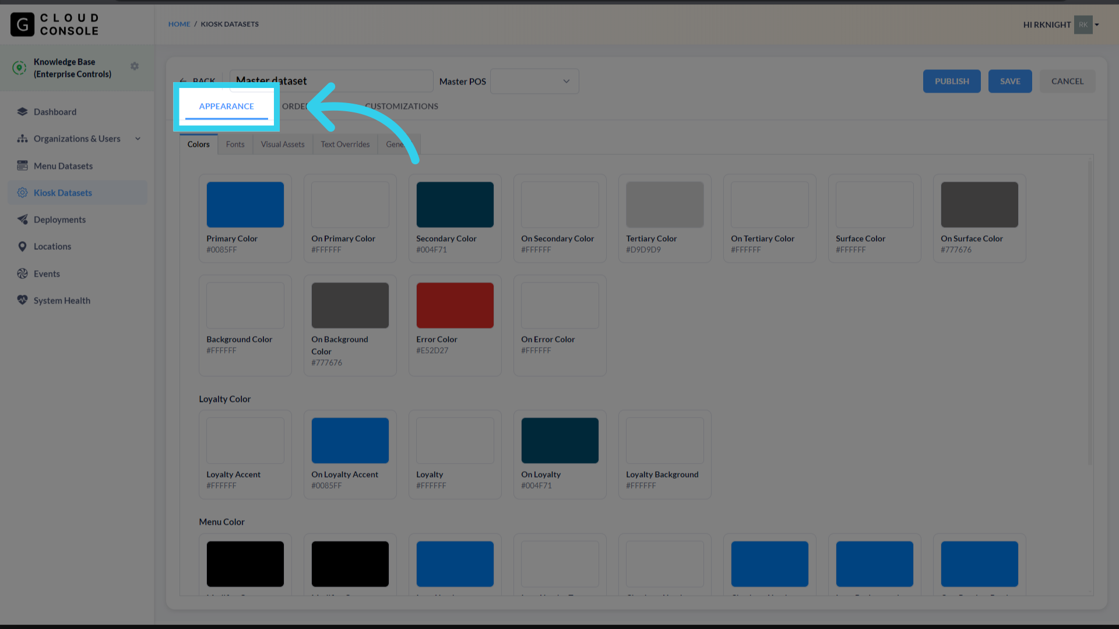Pick the On Error Color swatch

560,306
